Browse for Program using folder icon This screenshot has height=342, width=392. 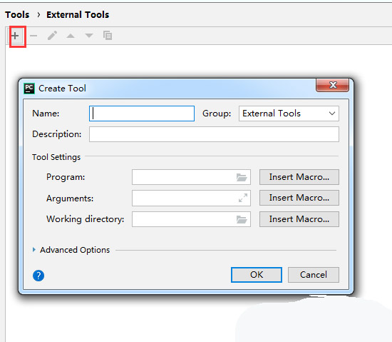[242, 177]
